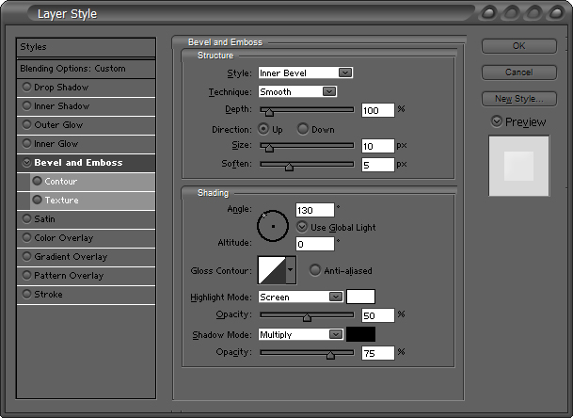Turn on the Inner Glow checkbox
Screen dimensions: 573x418
coord(26,143)
